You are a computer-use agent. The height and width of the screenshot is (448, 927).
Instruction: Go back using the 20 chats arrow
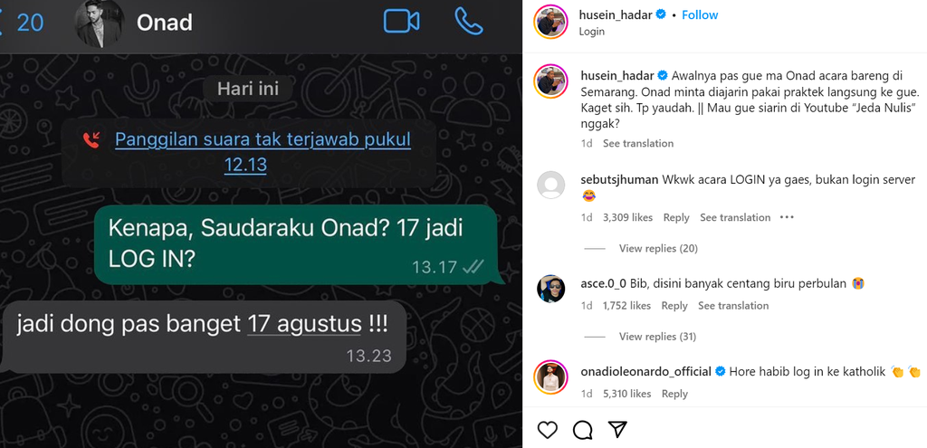[23, 23]
